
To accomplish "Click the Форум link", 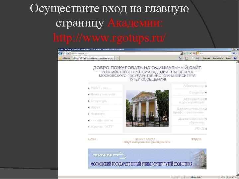I will (196, 139).
